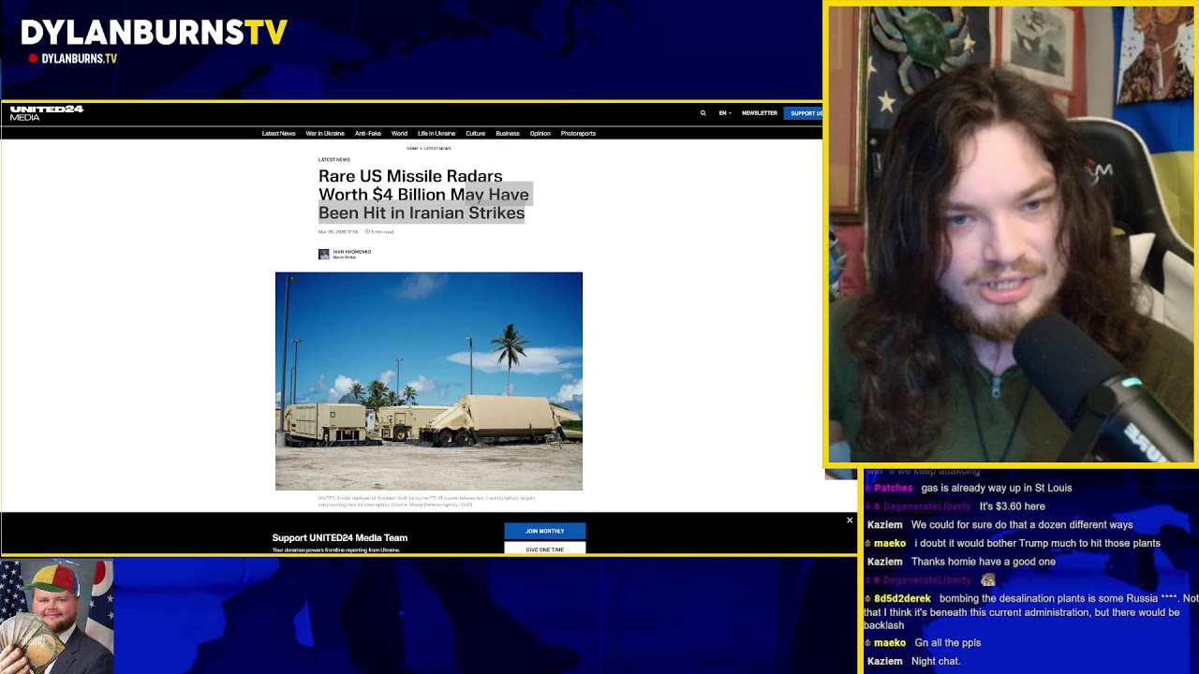This screenshot has height=674, width=1199.
Task: Click the GIVE ONE TIME button
Action: tap(544, 549)
